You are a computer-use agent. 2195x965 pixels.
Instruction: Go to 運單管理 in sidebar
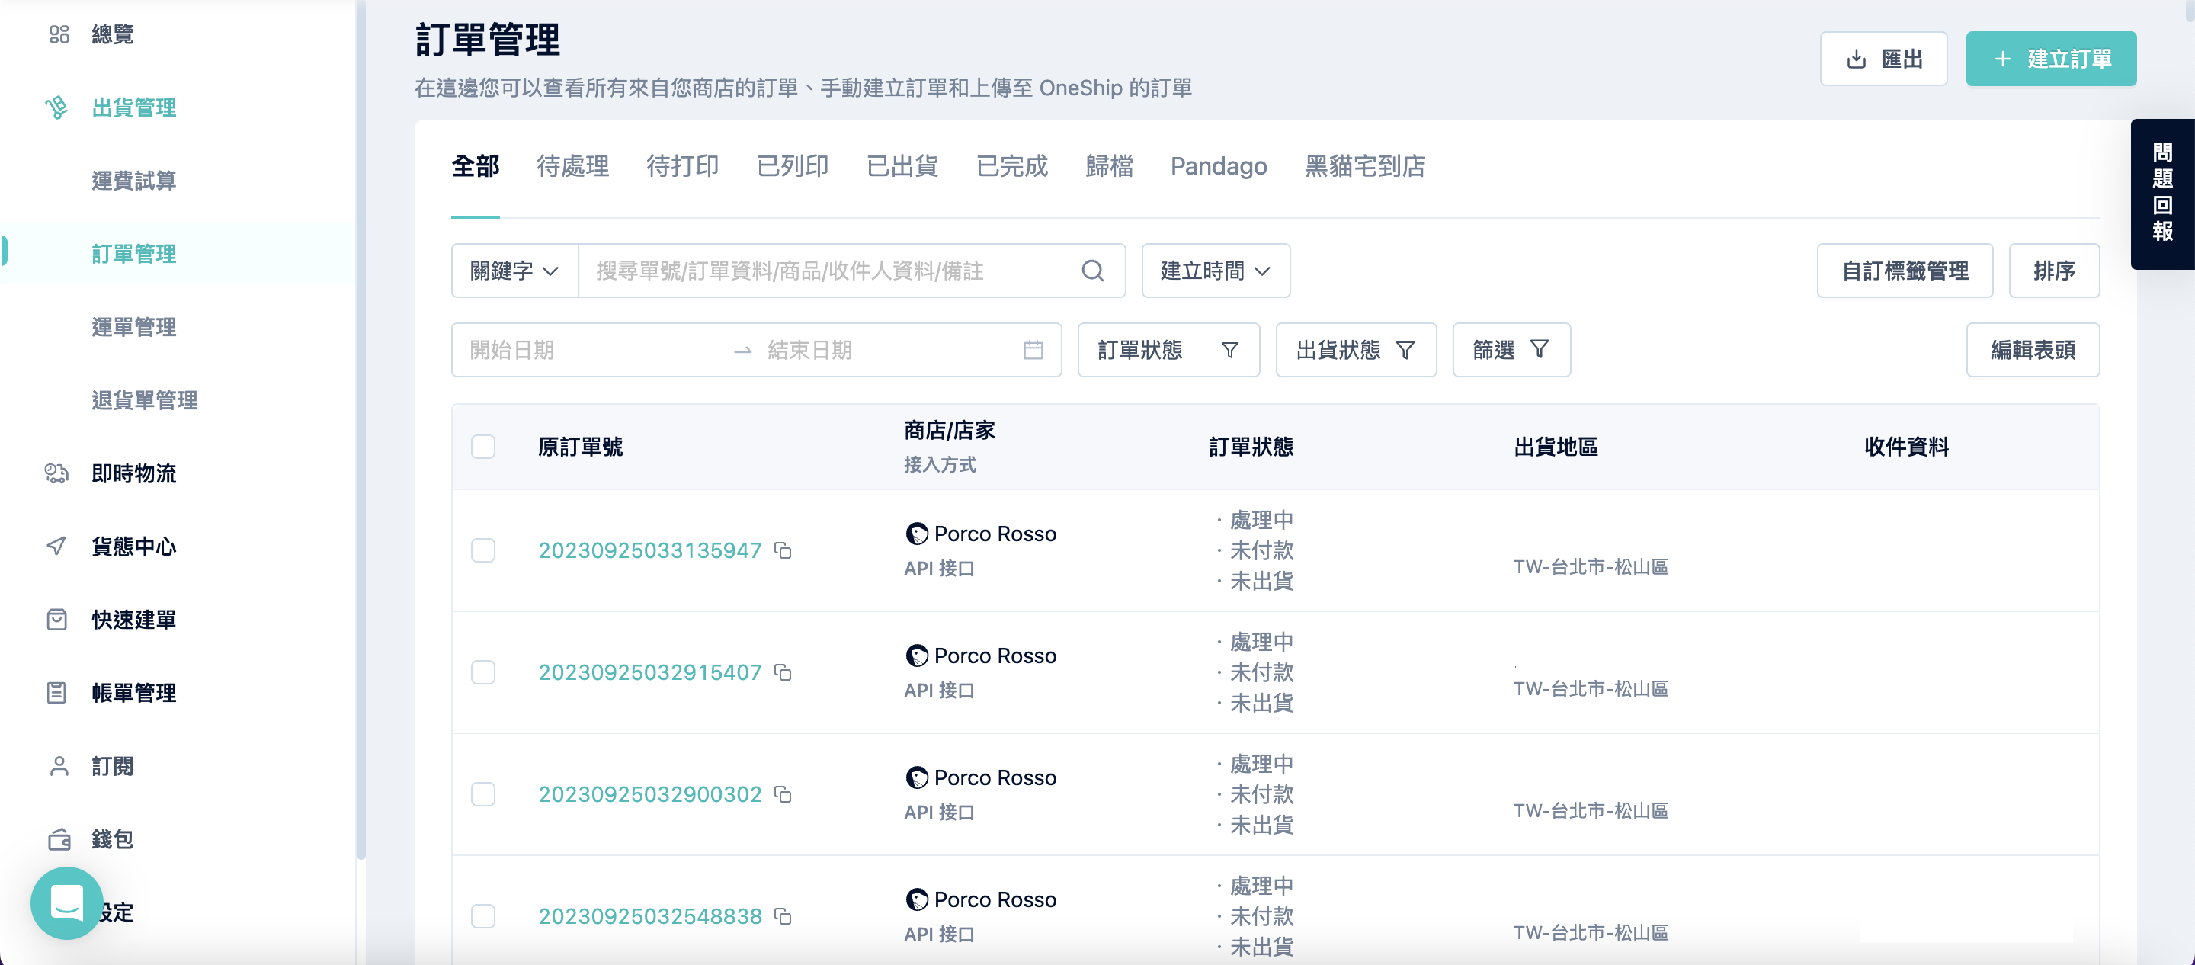pyautogui.click(x=134, y=327)
